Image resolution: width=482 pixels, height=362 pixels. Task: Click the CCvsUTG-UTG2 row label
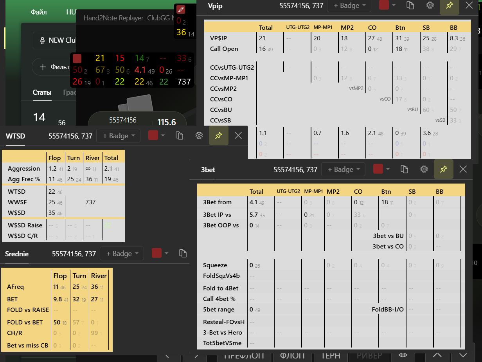(232, 67)
